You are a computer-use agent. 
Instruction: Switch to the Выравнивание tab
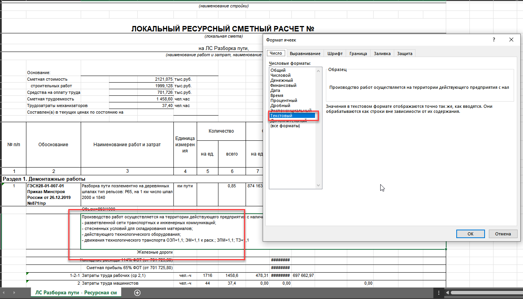click(305, 54)
